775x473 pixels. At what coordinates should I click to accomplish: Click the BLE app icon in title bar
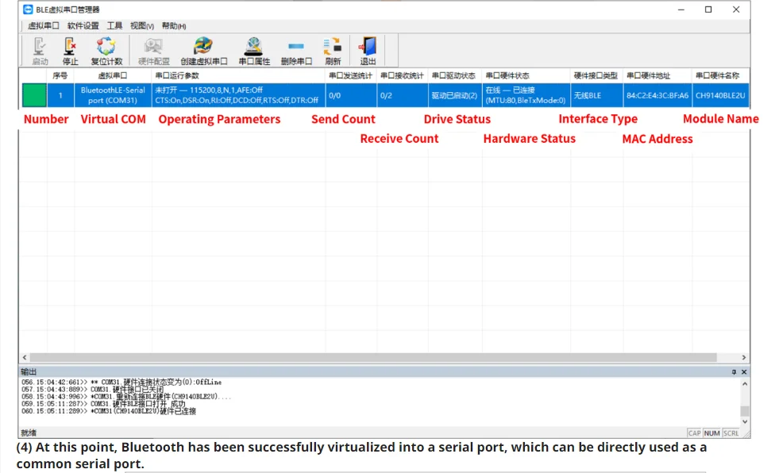(x=28, y=10)
